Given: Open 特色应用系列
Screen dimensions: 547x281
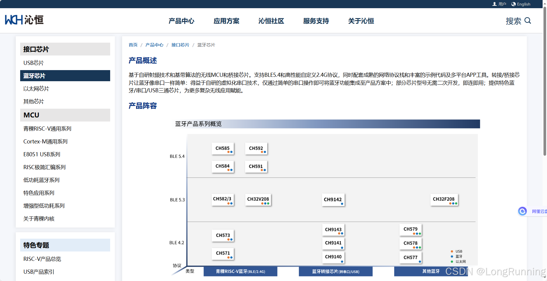Looking at the screenshot, I should point(39,193).
